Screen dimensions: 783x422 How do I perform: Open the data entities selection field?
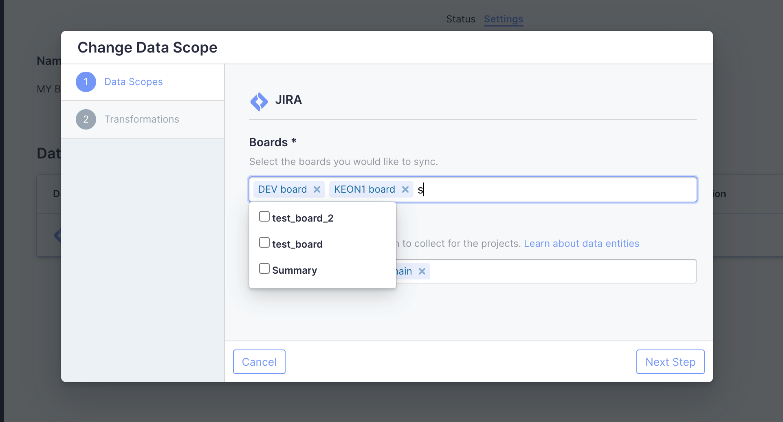pyautogui.click(x=562, y=271)
